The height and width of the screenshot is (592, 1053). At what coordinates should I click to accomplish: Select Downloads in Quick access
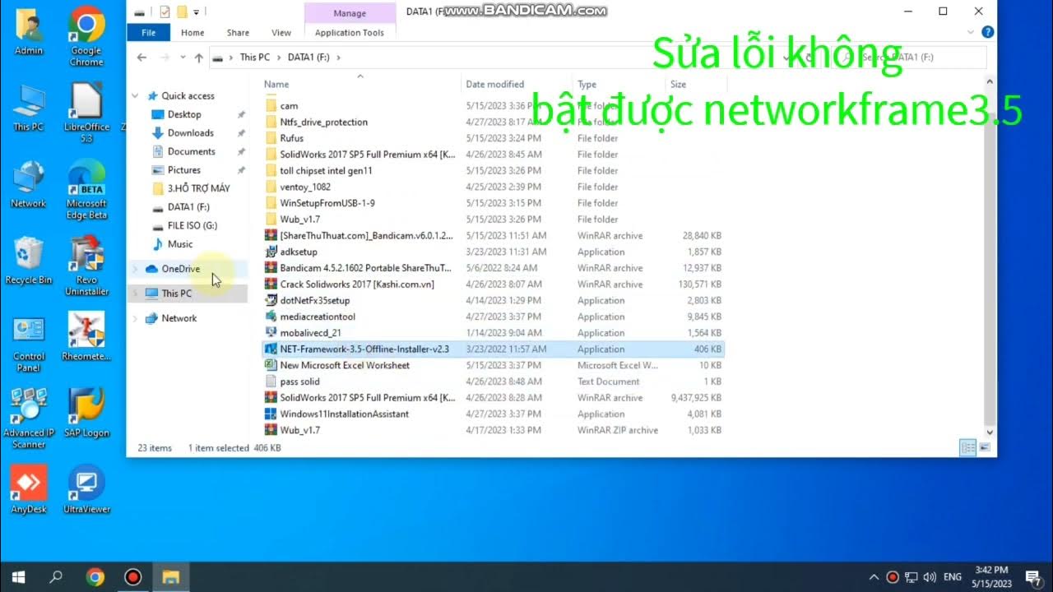coord(190,133)
